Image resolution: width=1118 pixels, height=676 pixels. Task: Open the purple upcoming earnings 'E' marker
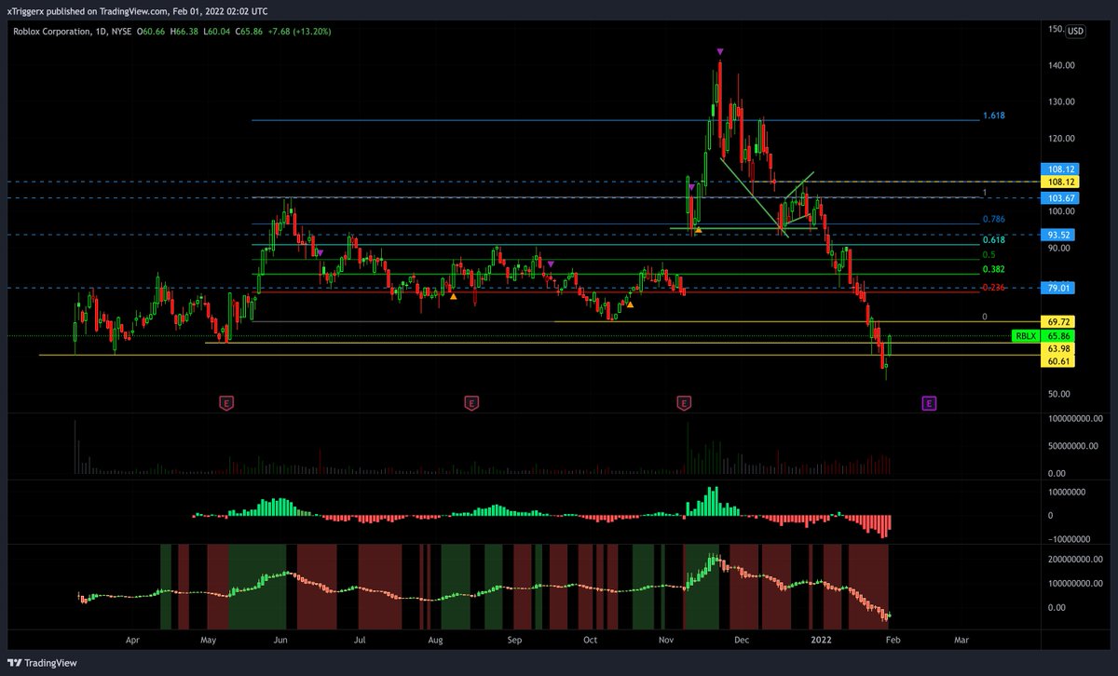[x=929, y=403]
